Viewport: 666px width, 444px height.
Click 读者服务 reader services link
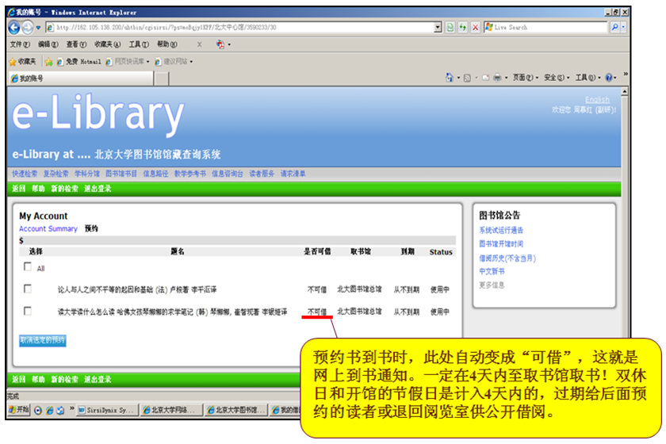point(261,174)
